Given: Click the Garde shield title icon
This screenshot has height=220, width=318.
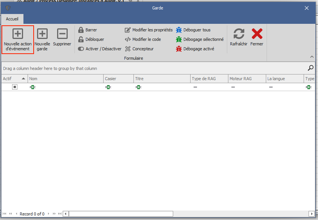Looking at the screenshot, I should 8,8.
